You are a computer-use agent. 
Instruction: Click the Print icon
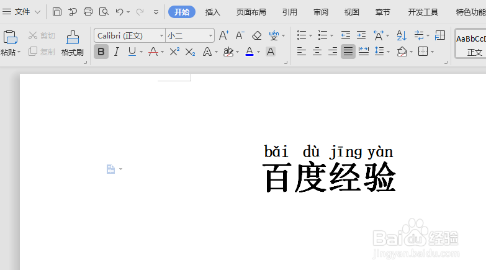coord(88,12)
